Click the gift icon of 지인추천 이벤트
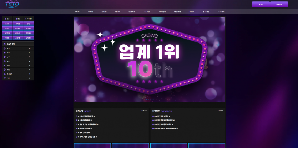This screenshot has width=298, height=148. 153,124
